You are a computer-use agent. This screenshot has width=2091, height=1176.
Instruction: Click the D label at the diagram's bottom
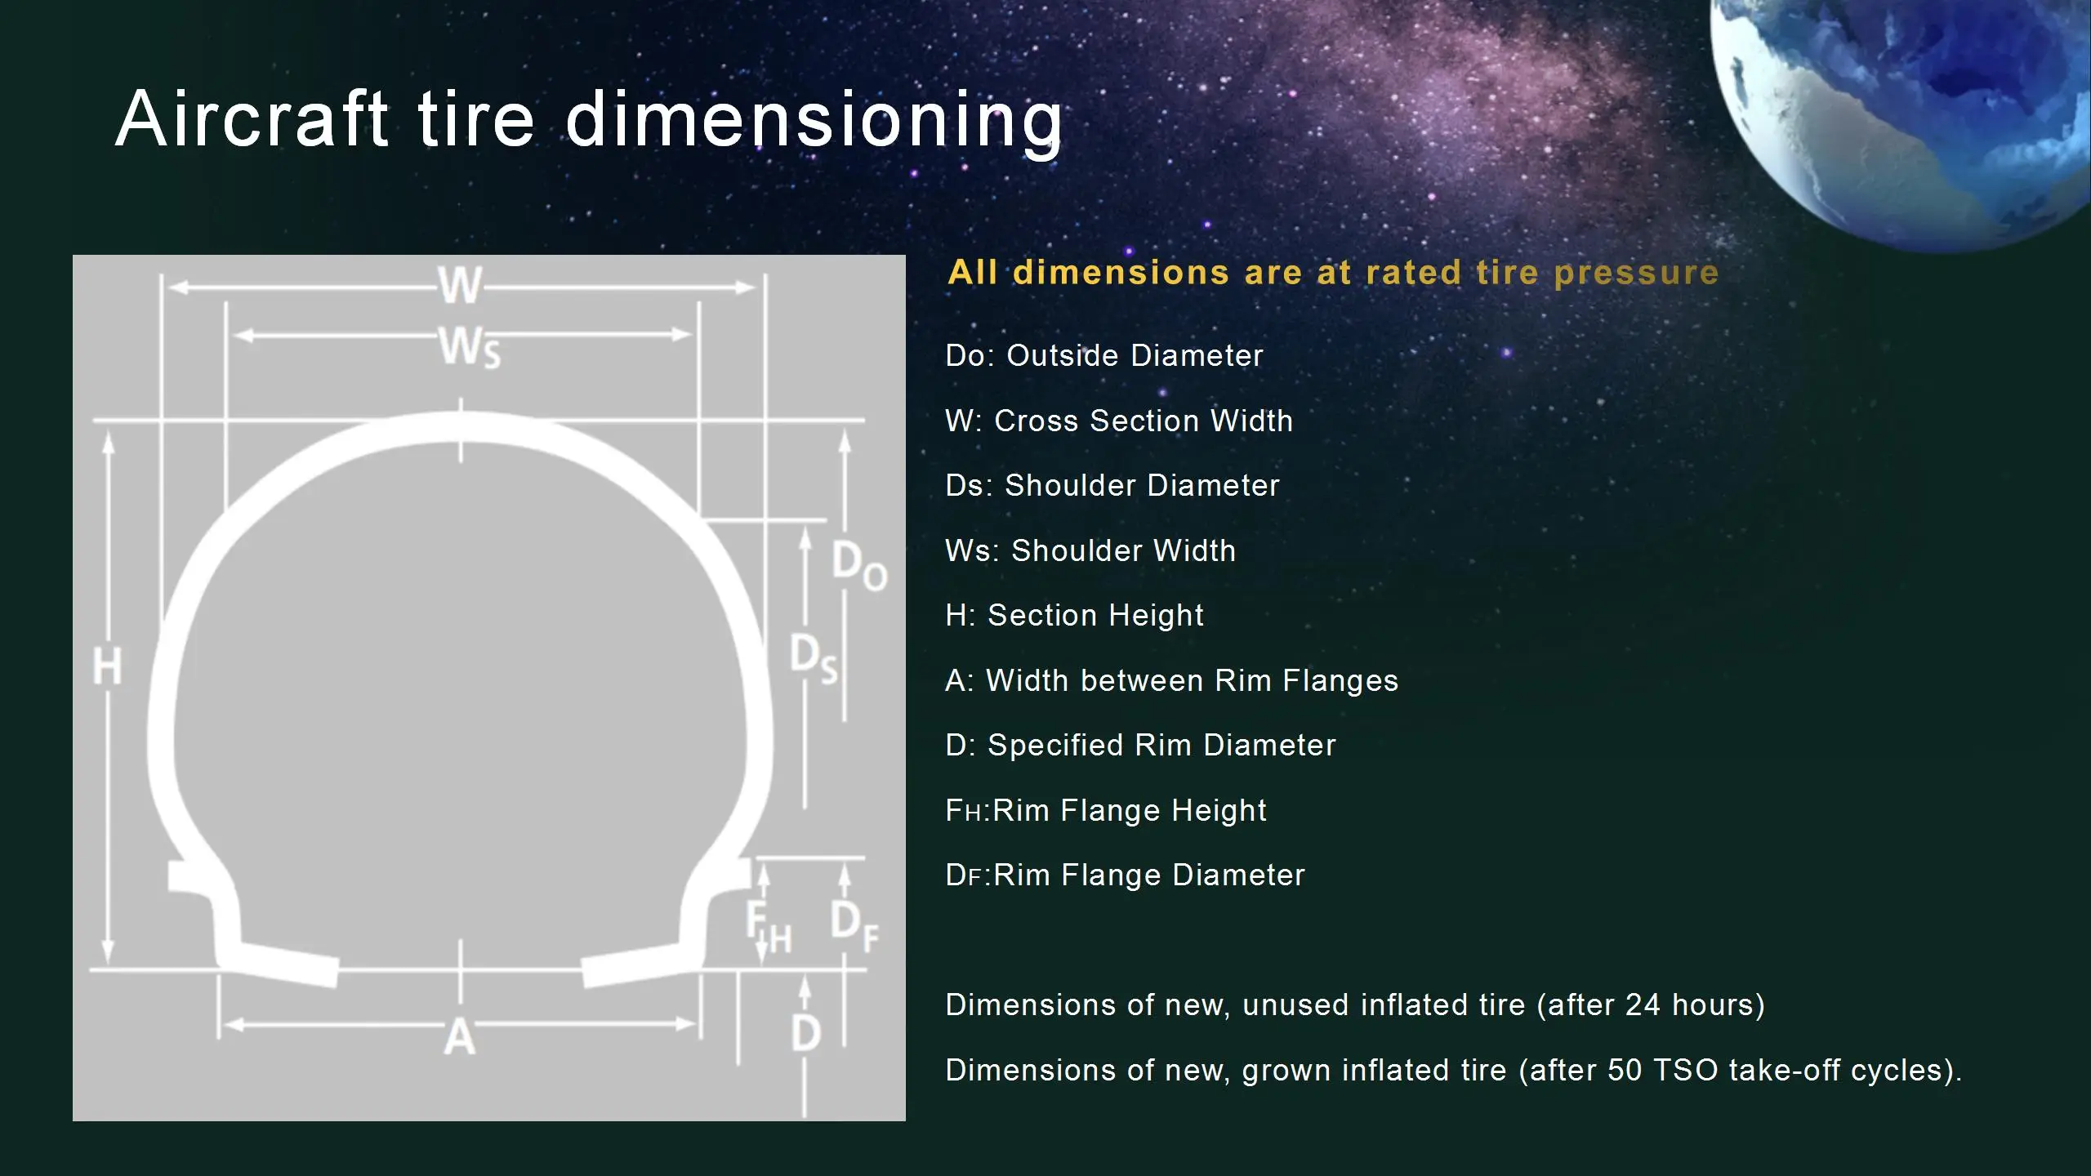[805, 1033]
